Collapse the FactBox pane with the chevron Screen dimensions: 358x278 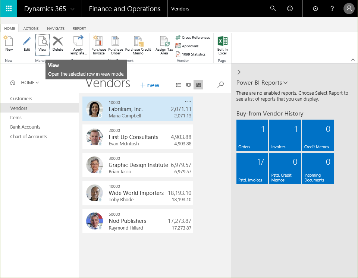(x=239, y=72)
